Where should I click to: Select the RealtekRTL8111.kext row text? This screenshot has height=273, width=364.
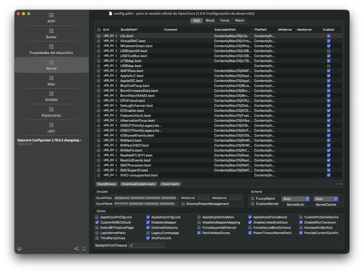click(136, 155)
